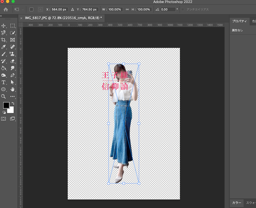Screen dimensions: 256x208
Task: Toggle link between width and height
Action: (x=127, y=10)
